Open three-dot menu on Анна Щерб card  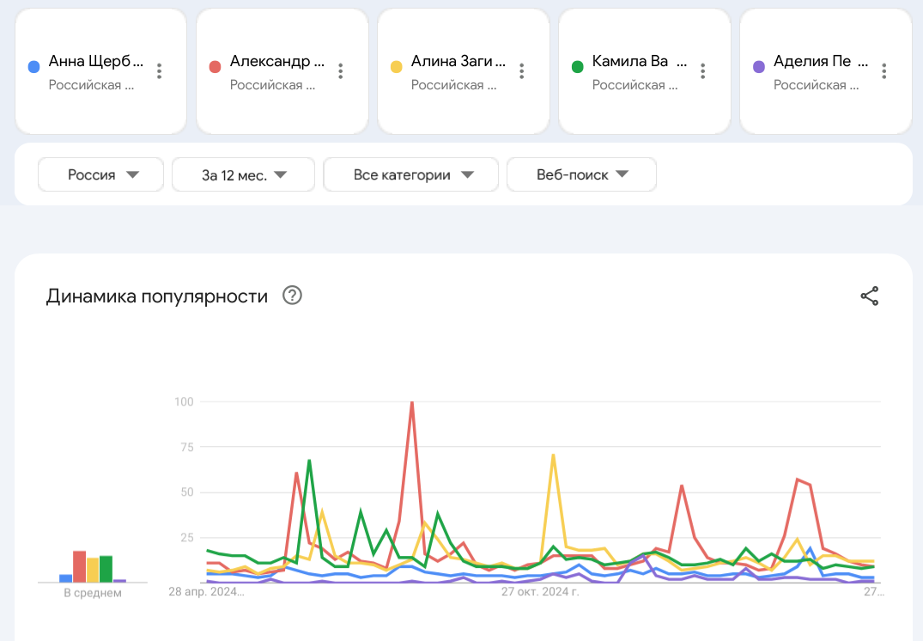159,71
